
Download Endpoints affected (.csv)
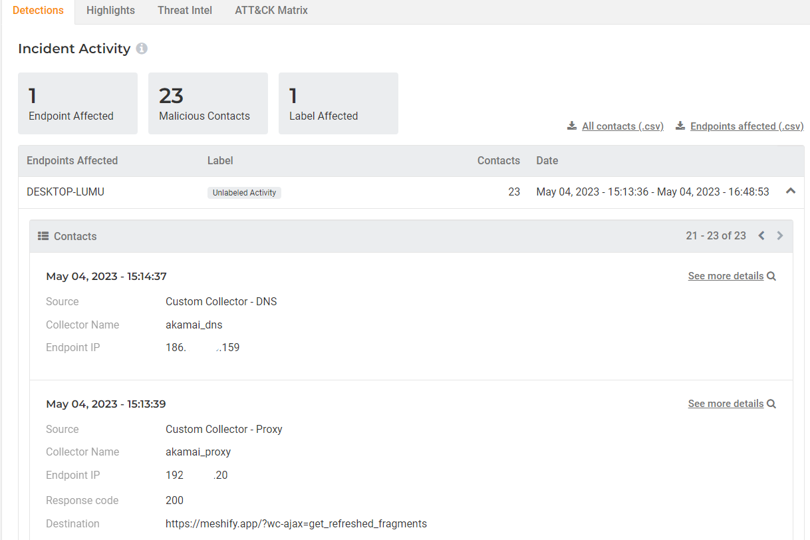pyautogui.click(x=746, y=126)
